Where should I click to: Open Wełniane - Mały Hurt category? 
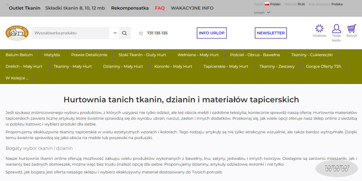coord(198,55)
